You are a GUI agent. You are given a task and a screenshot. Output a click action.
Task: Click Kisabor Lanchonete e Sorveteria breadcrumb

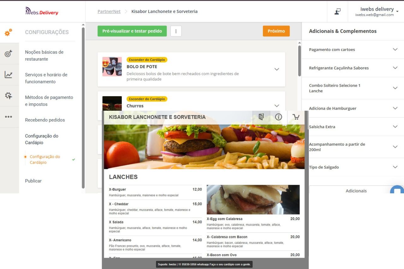(164, 11)
